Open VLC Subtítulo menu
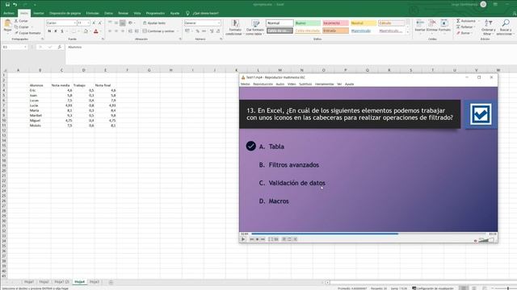This screenshot has height=290, width=517. pos(305,84)
